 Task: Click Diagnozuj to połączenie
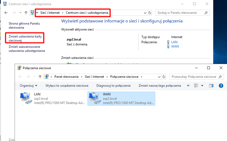113,86
